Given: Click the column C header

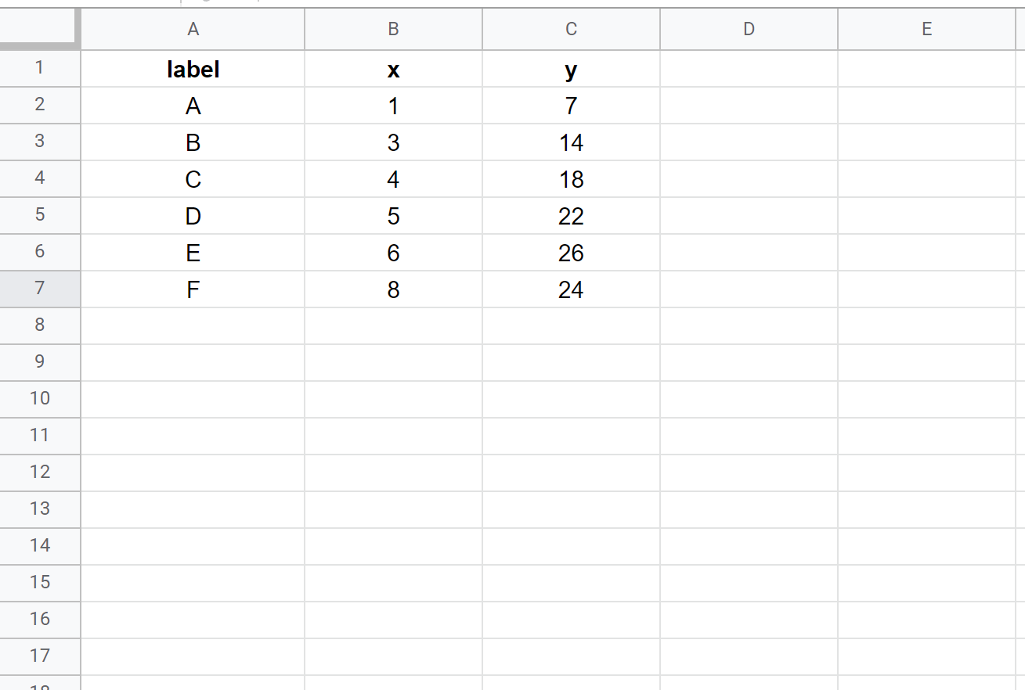Looking at the screenshot, I should click(571, 30).
